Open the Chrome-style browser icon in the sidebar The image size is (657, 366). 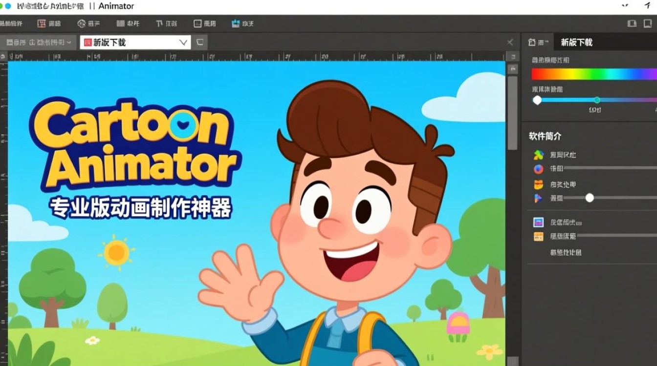pyautogui.click(x=539, y=169)
